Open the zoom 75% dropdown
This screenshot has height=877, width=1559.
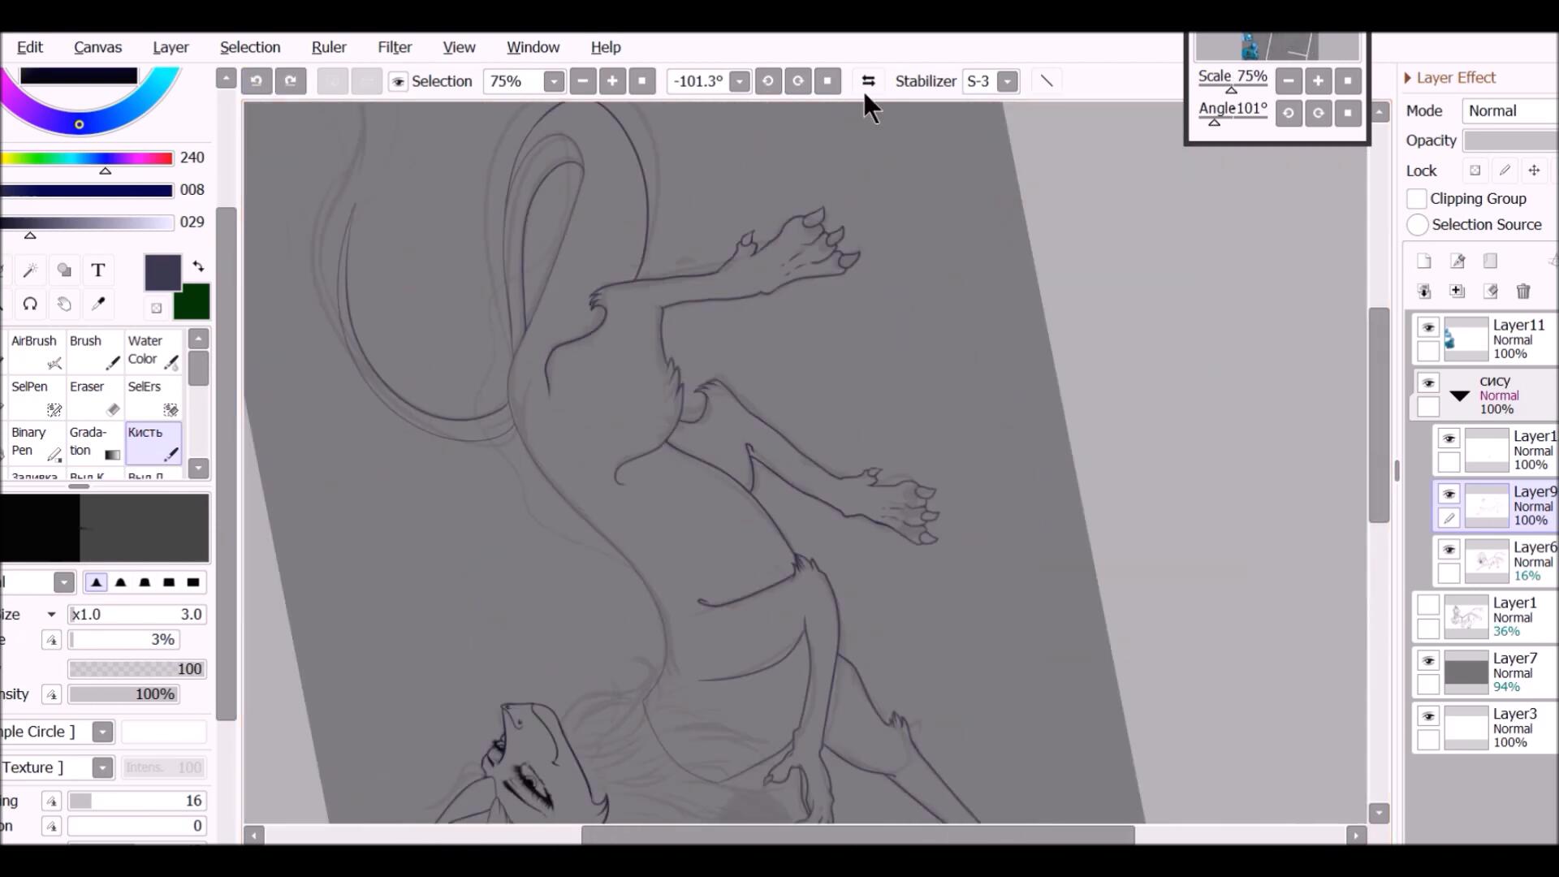[x=554, y=81]
